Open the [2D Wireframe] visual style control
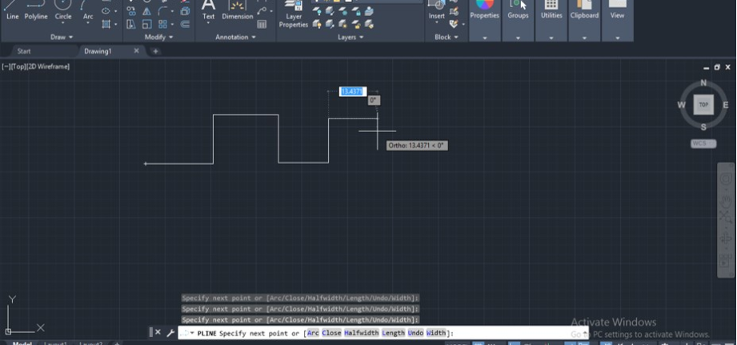737x345 pixels. point(48,66)
